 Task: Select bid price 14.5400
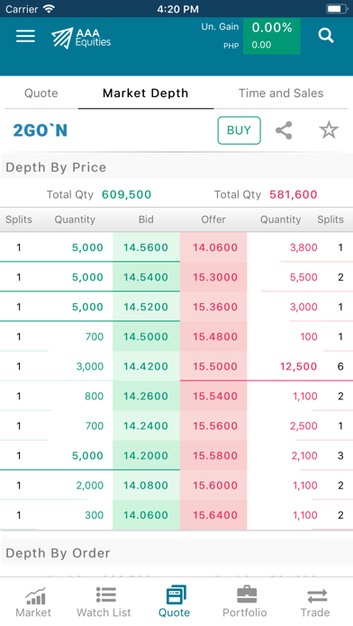click(146, 277)
